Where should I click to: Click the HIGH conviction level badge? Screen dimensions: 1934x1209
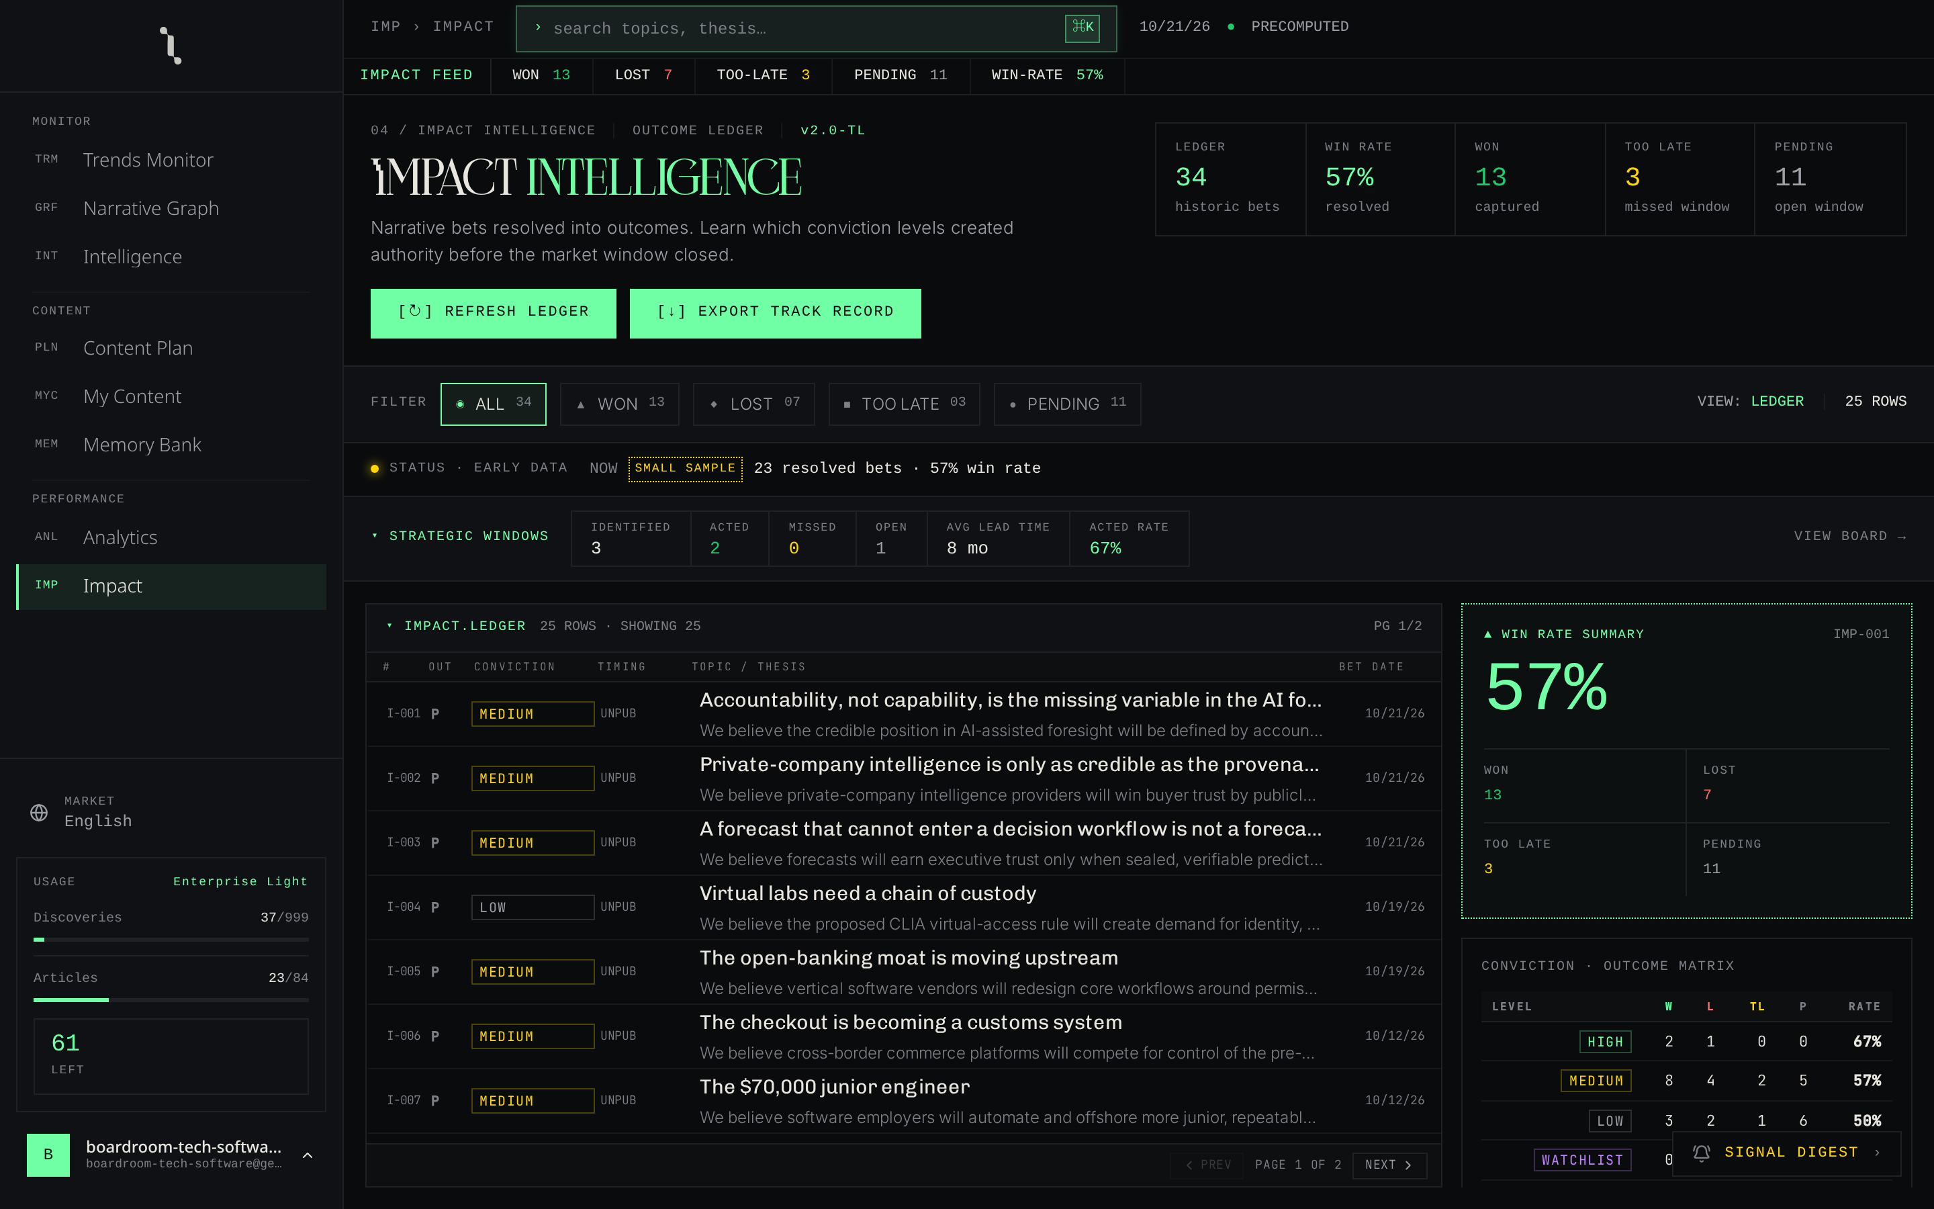pyautogui.click(x=1605, y=1042)
